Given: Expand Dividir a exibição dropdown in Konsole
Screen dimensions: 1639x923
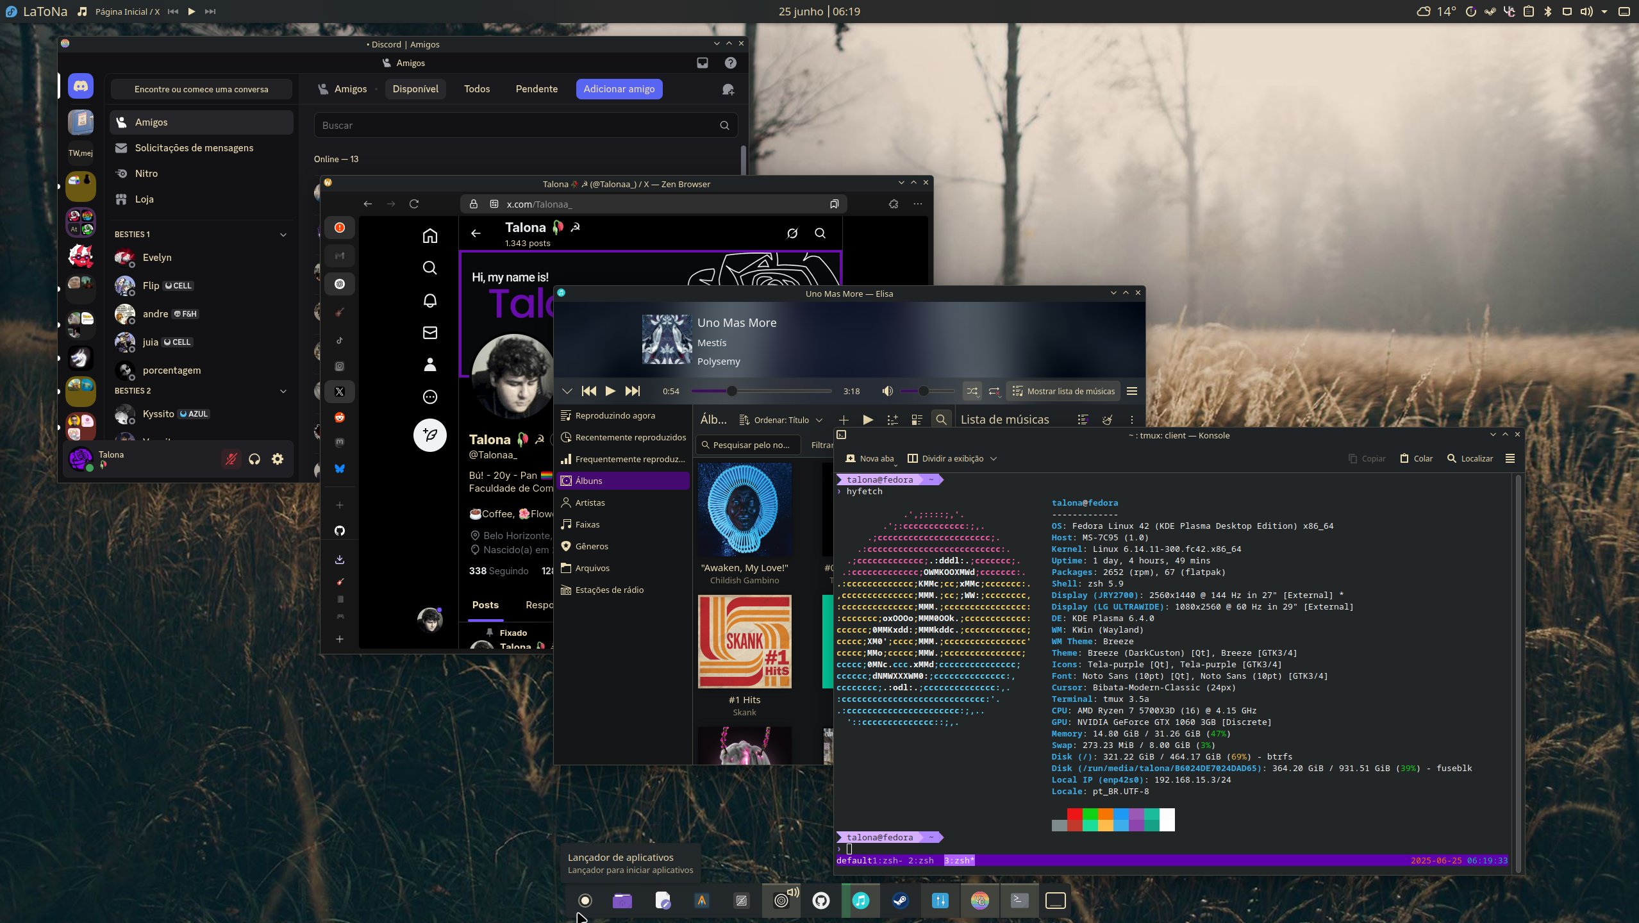Looking at the screenshot, I should point(994,458).
